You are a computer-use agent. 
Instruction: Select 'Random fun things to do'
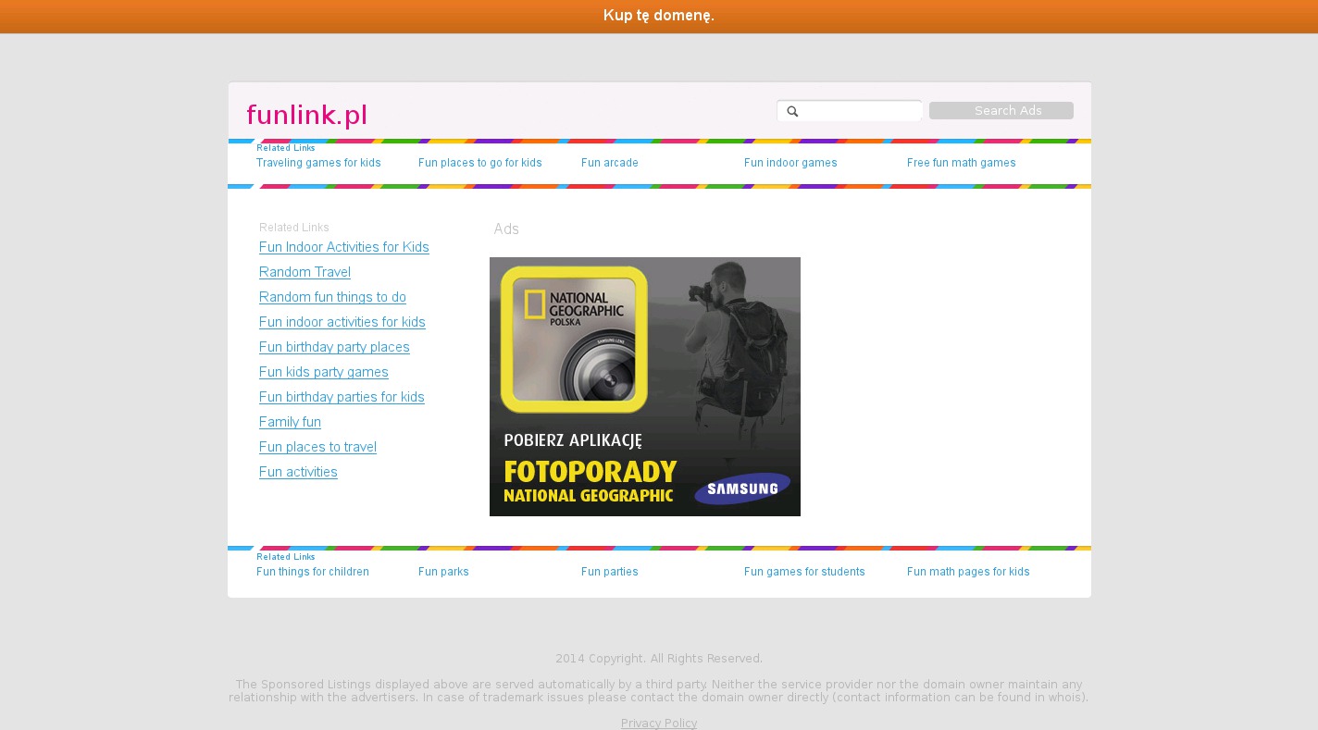pos(332,297)
